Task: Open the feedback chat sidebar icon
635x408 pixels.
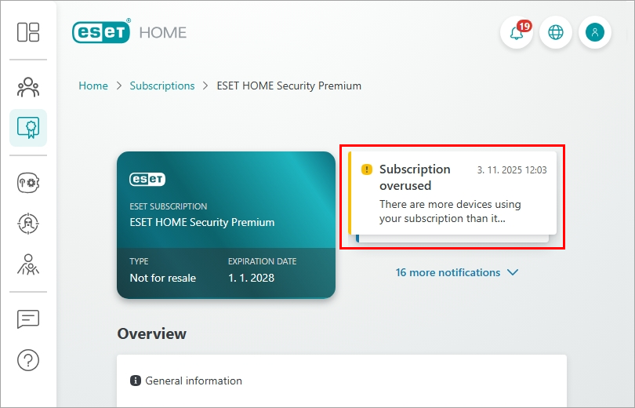Action: click(x=28, y=319)
